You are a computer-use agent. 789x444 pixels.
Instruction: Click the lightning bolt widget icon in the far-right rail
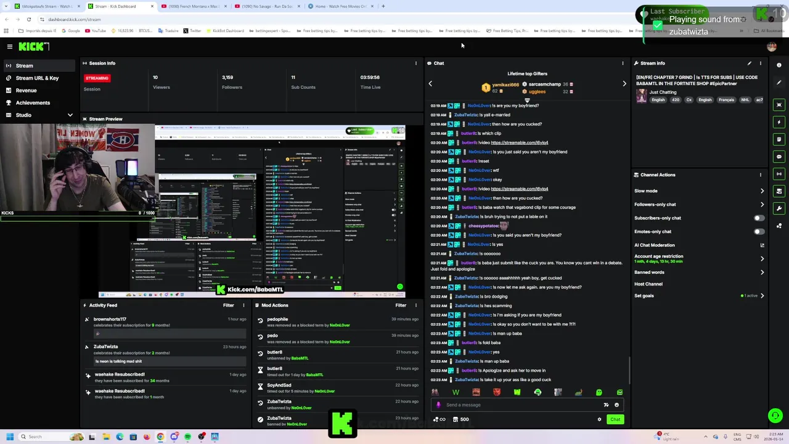[x=779, y=122]
